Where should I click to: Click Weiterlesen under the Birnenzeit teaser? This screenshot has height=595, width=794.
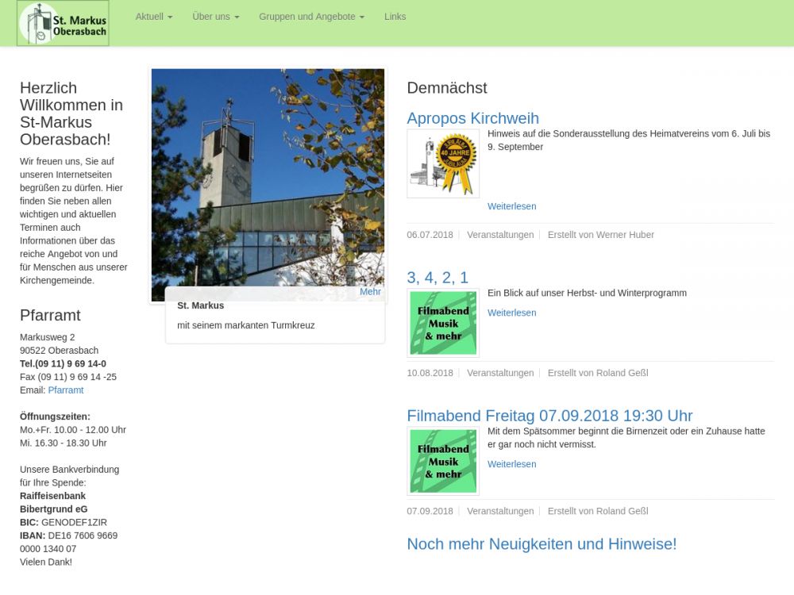click(511, 464)
